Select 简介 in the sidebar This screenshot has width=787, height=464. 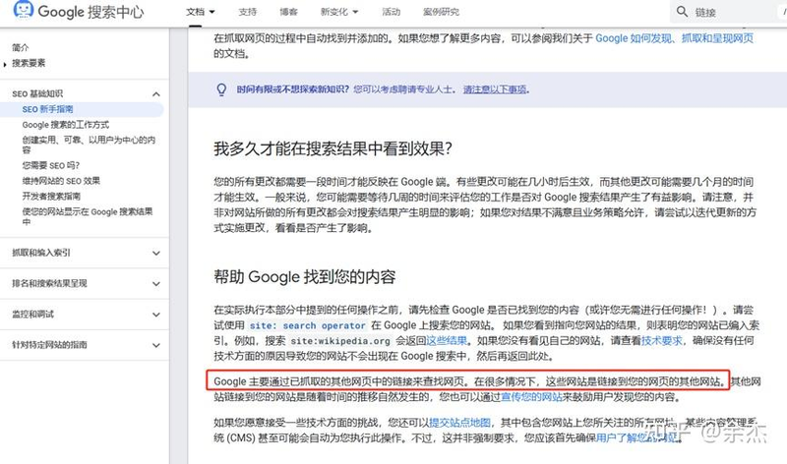pyautogui.click(x=21, y=47)
